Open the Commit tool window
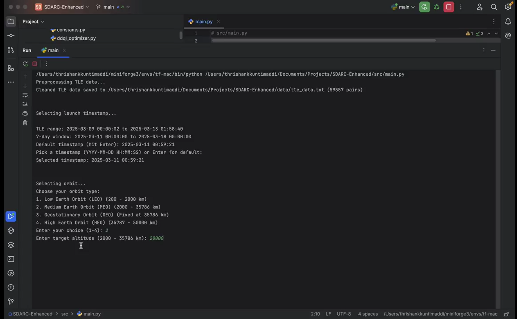Screen dimensions: 517x319 11,35
